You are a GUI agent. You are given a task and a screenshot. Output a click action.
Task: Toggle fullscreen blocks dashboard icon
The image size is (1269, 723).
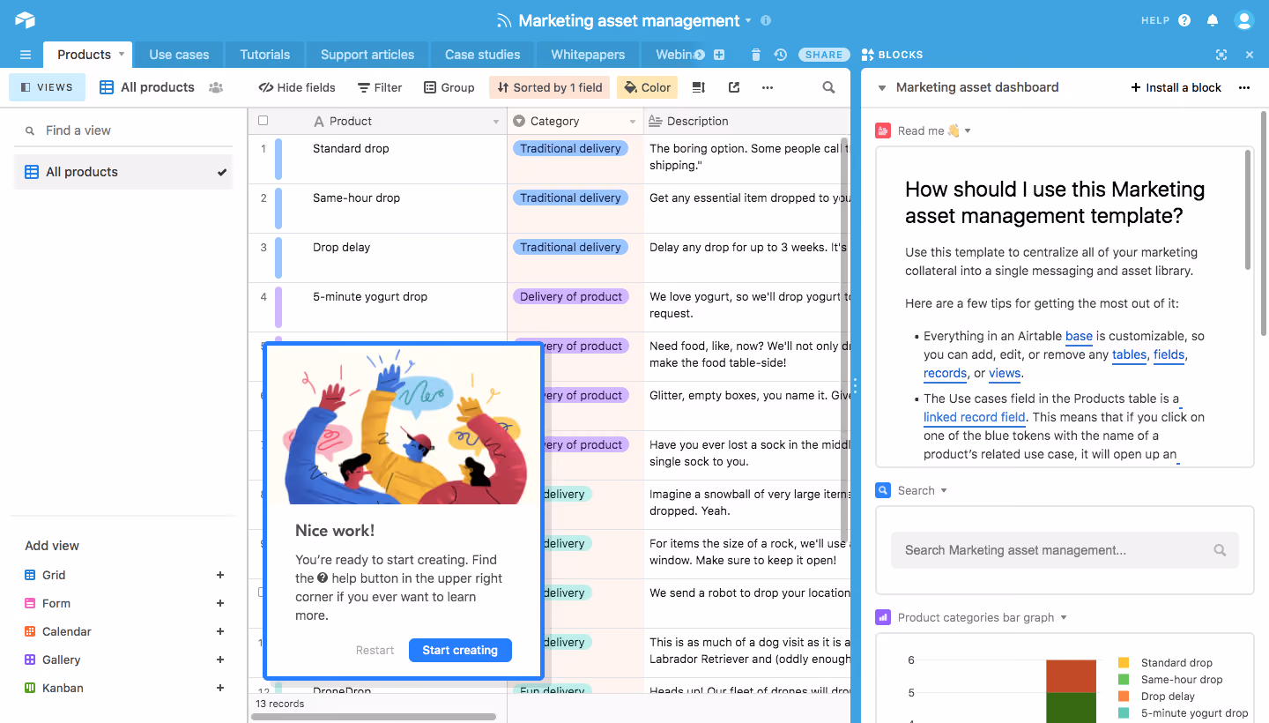pyautogui.click(x=1221, y=55)
